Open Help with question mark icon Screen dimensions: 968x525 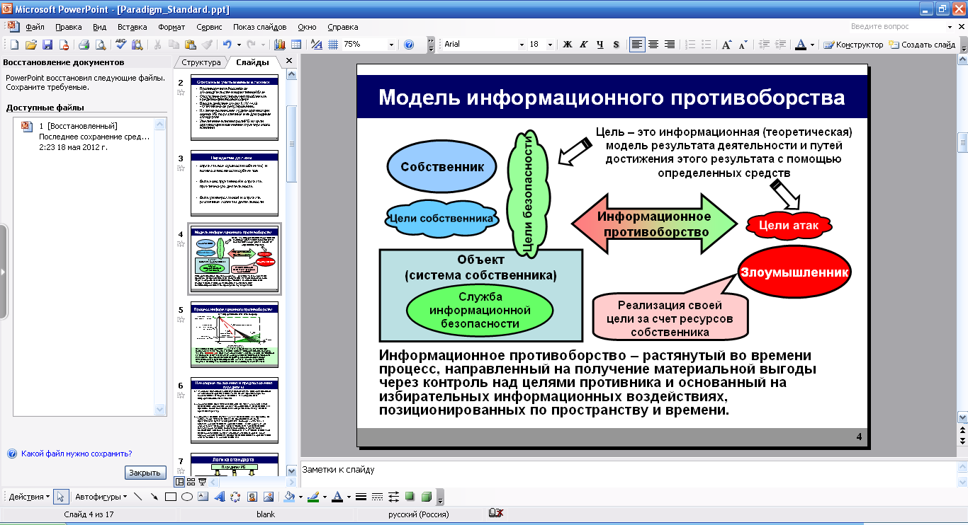(x=409, y=45)
